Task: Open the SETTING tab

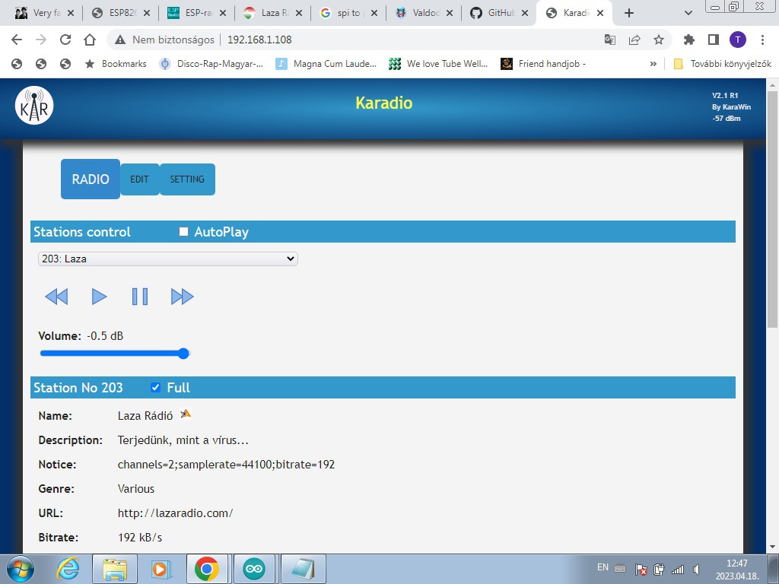Action: (x=187, y=179)
